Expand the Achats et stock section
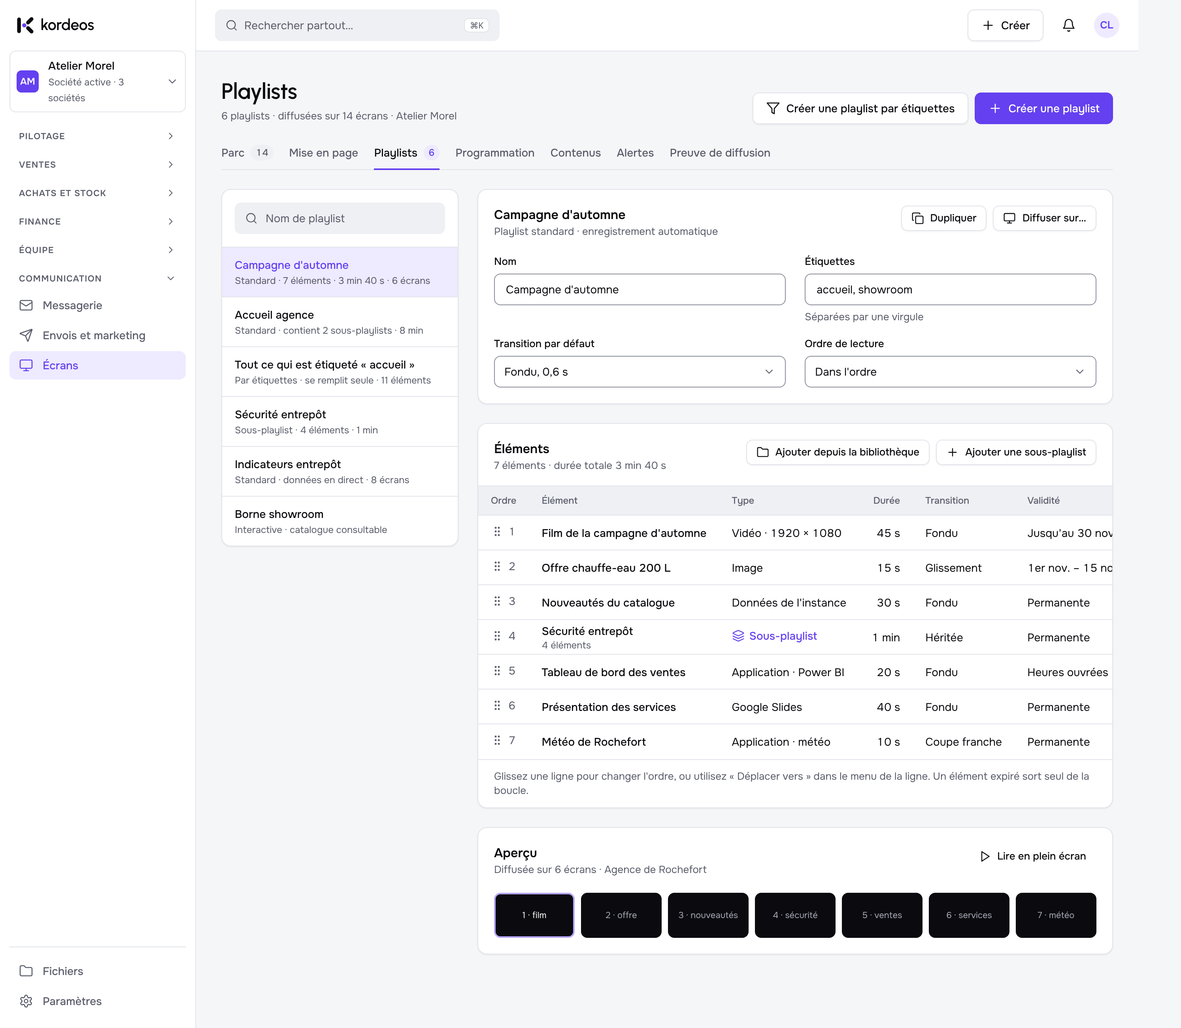 (98, 193)
